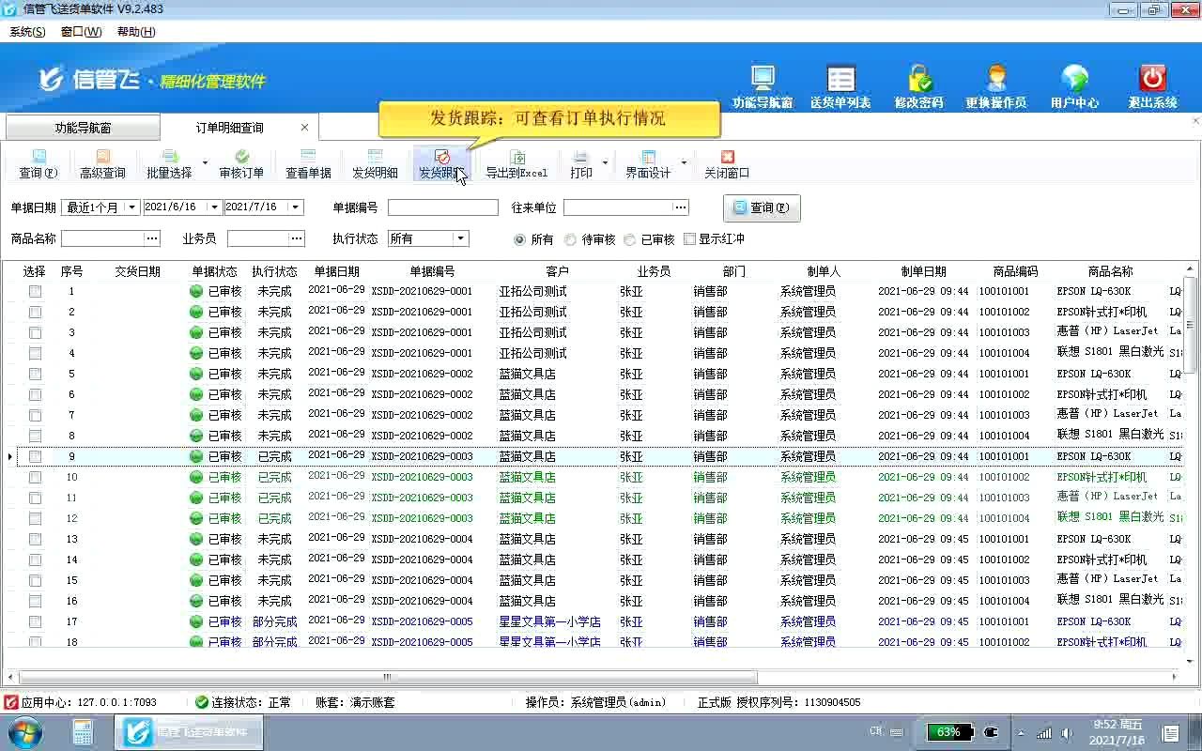The image size is (1202, 751).
Task: Open the 2021/7/16 end date picker
Action: tap(295, 207)
